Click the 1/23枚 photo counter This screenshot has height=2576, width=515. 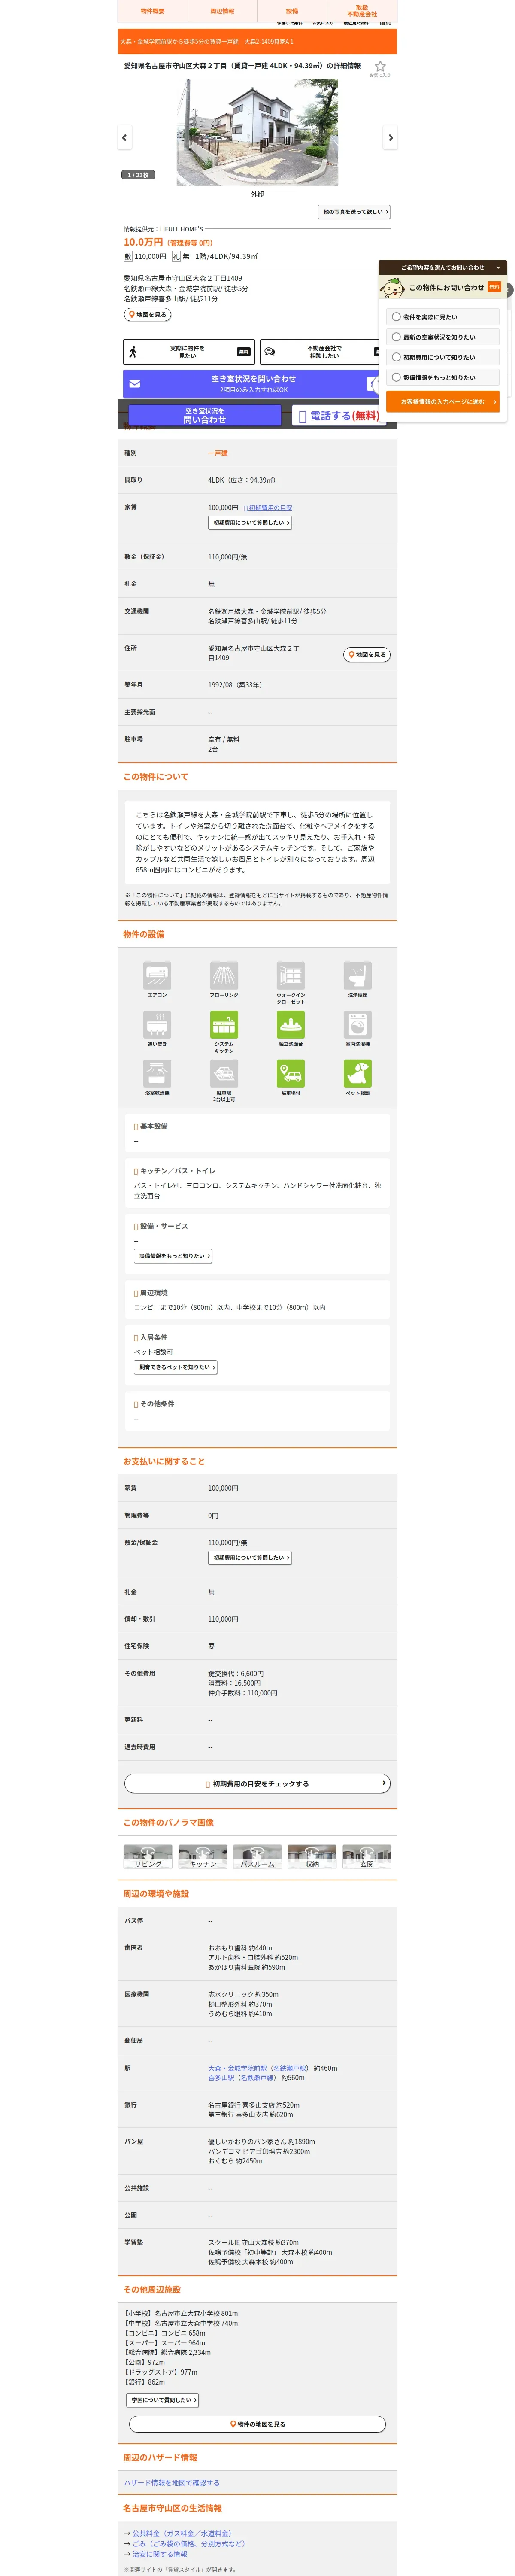click(138, 175)
